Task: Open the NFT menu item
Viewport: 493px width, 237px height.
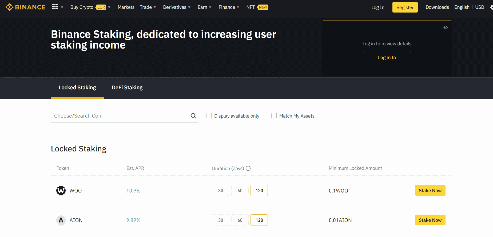Action: tap(251, 7)
